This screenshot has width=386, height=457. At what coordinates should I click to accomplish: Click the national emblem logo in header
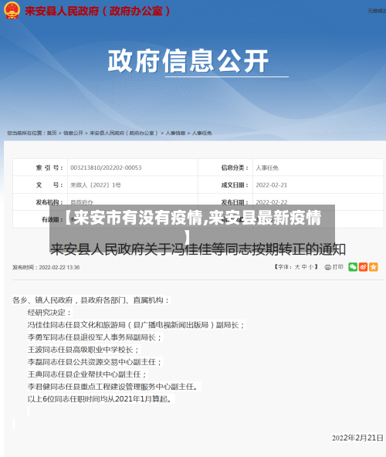tap(12, 10)
